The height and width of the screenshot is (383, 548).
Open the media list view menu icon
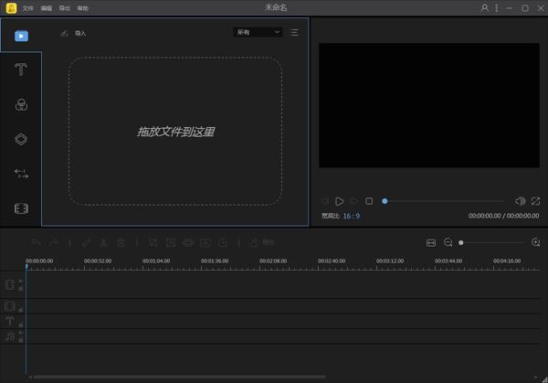pos(294,33)
